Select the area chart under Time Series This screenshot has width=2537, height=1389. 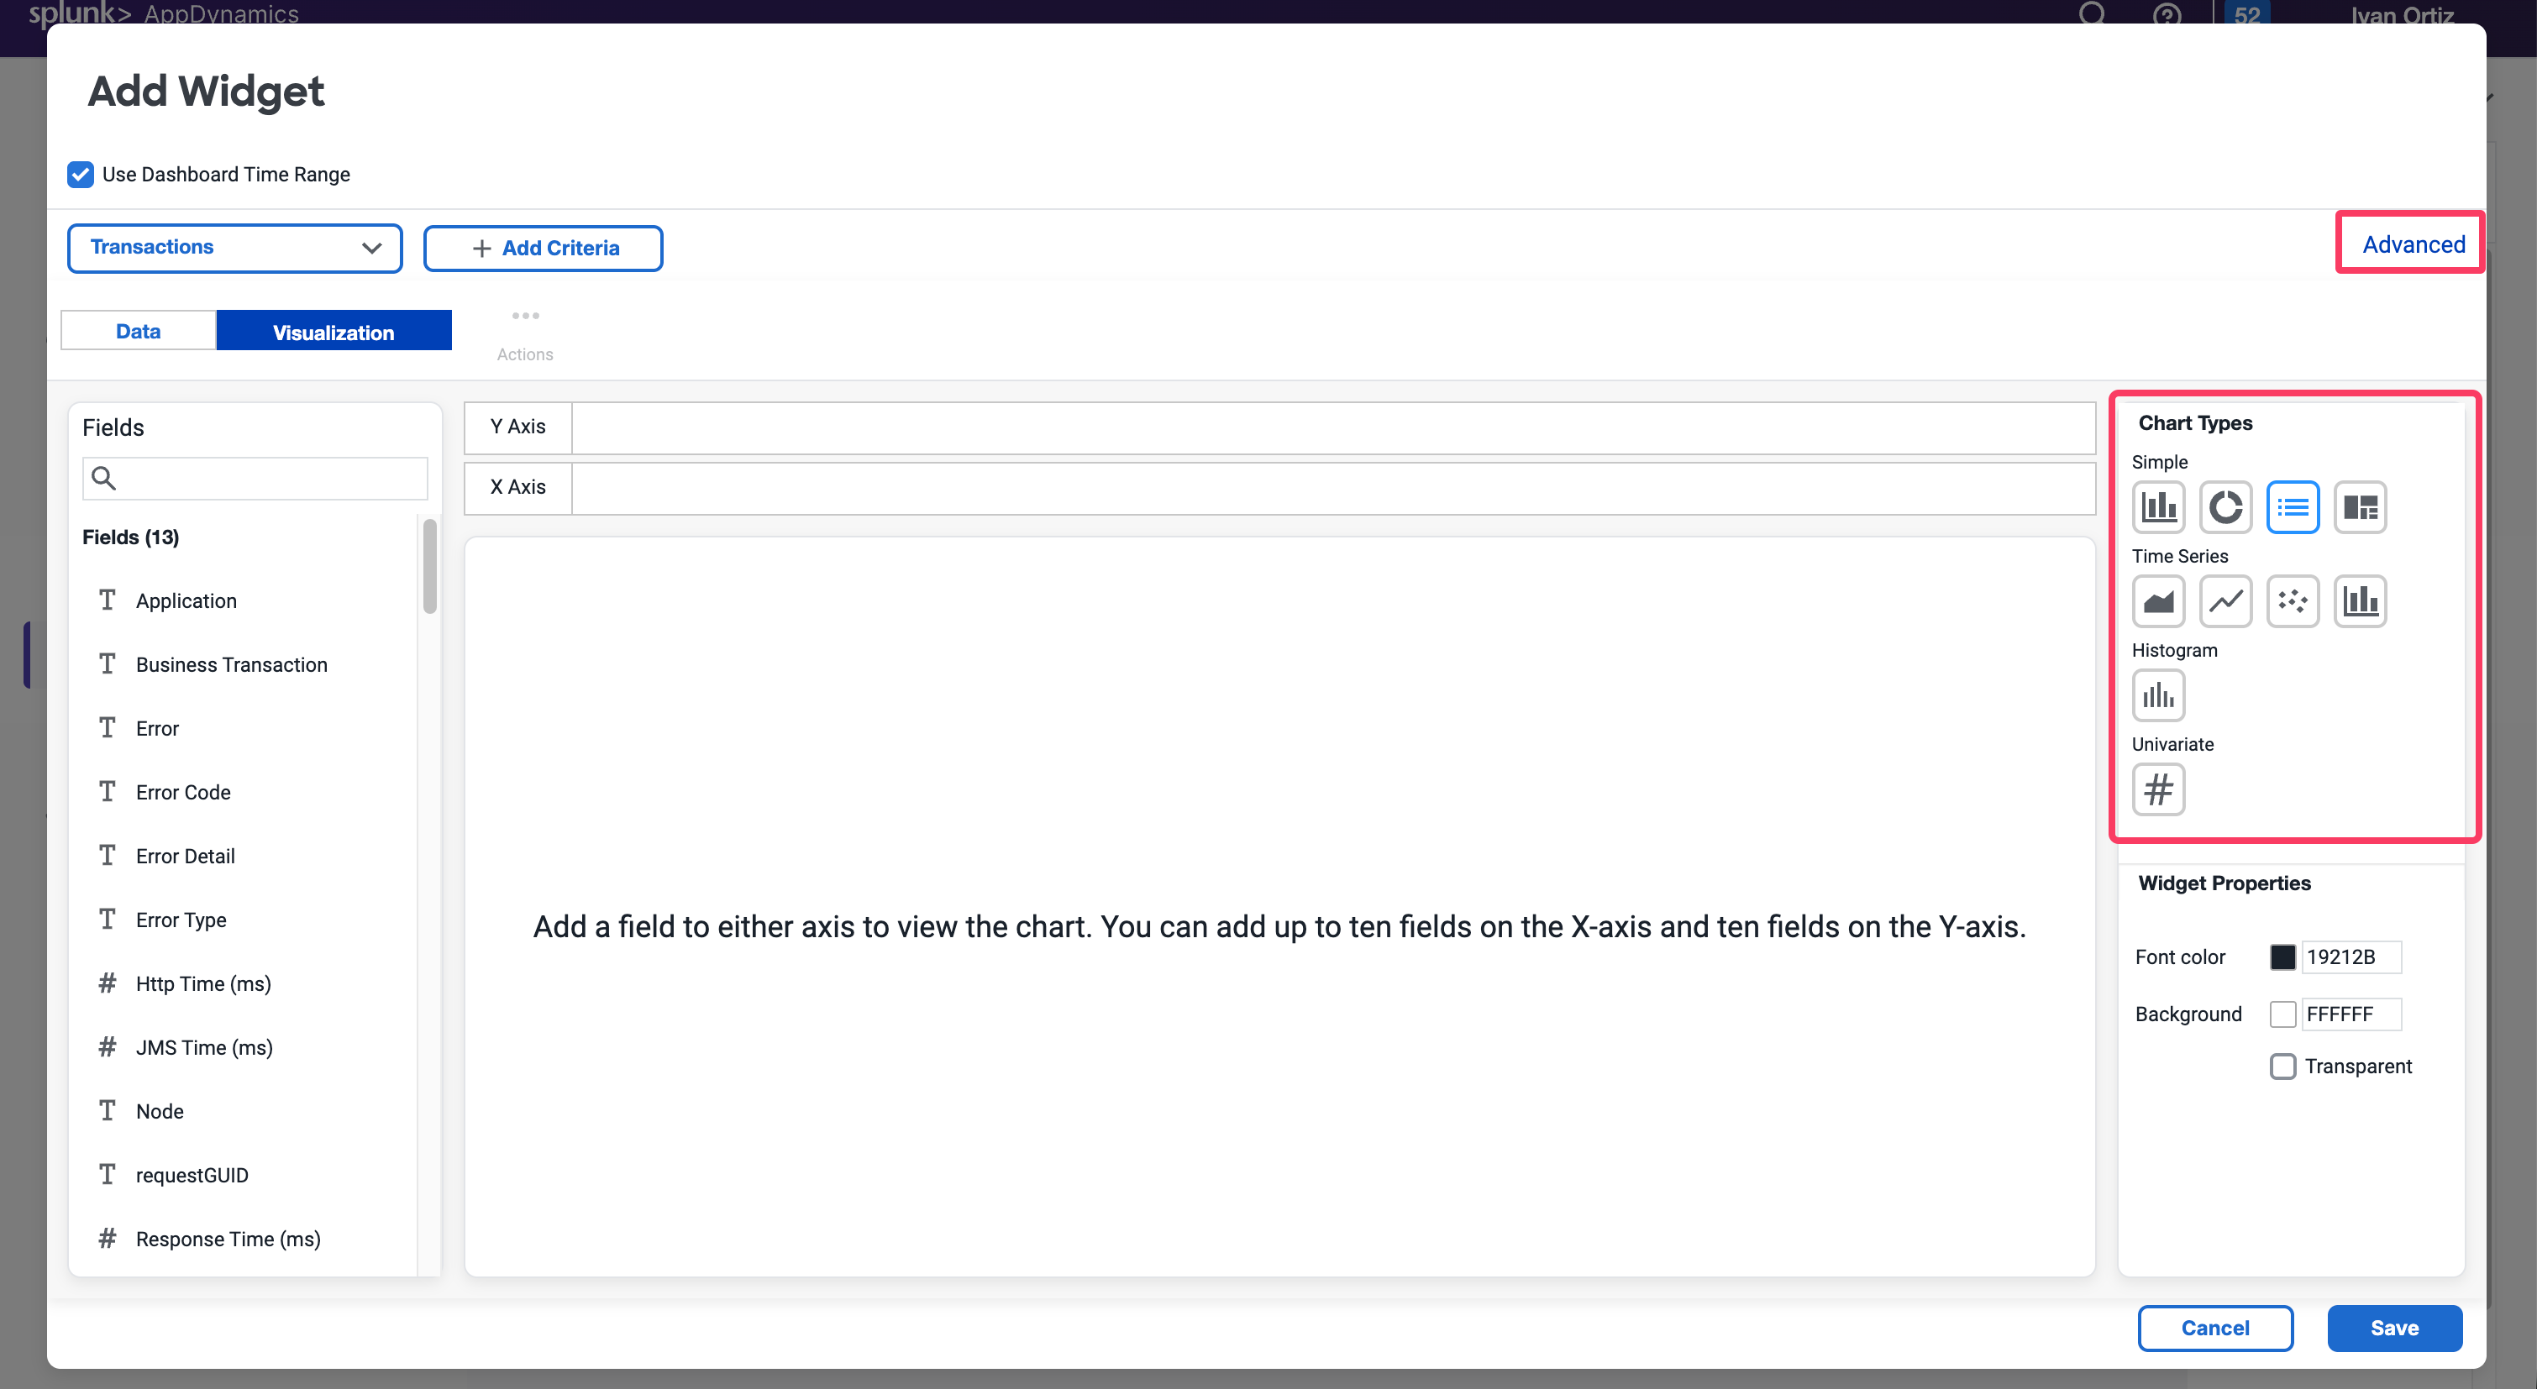2158,600
